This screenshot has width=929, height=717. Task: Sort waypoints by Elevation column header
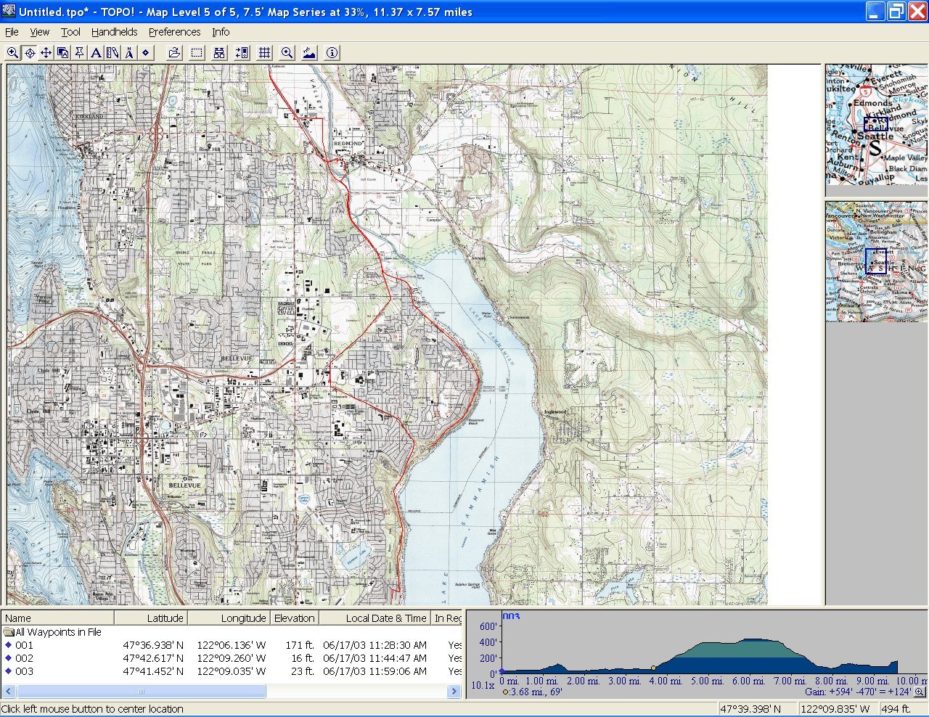[294, 618]
